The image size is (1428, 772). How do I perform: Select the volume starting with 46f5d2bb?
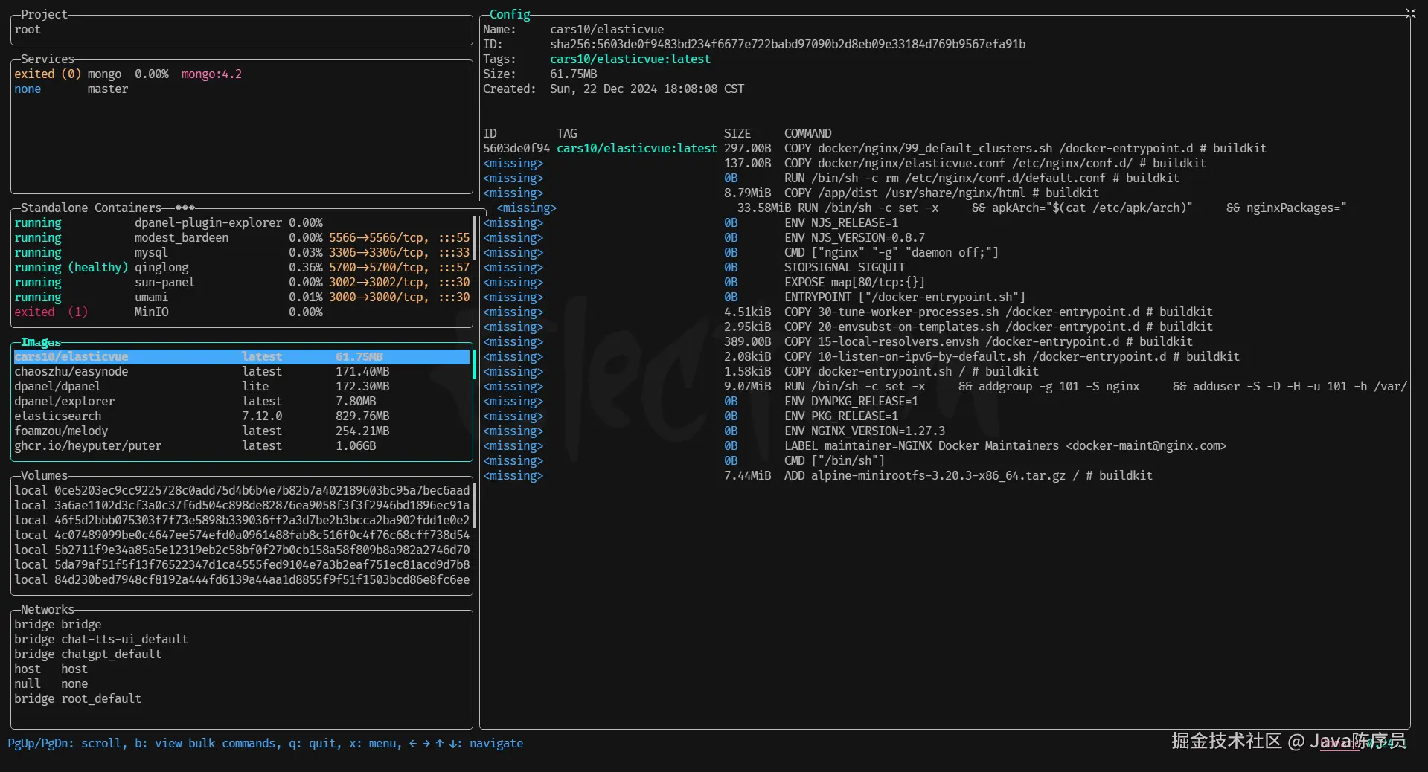pos(242,520)
